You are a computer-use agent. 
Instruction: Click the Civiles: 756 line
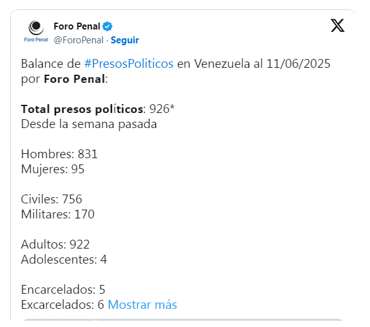pos(52,199)
